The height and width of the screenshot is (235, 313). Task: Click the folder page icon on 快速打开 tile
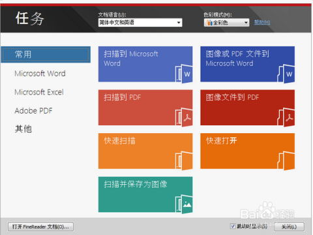point(286,161)
